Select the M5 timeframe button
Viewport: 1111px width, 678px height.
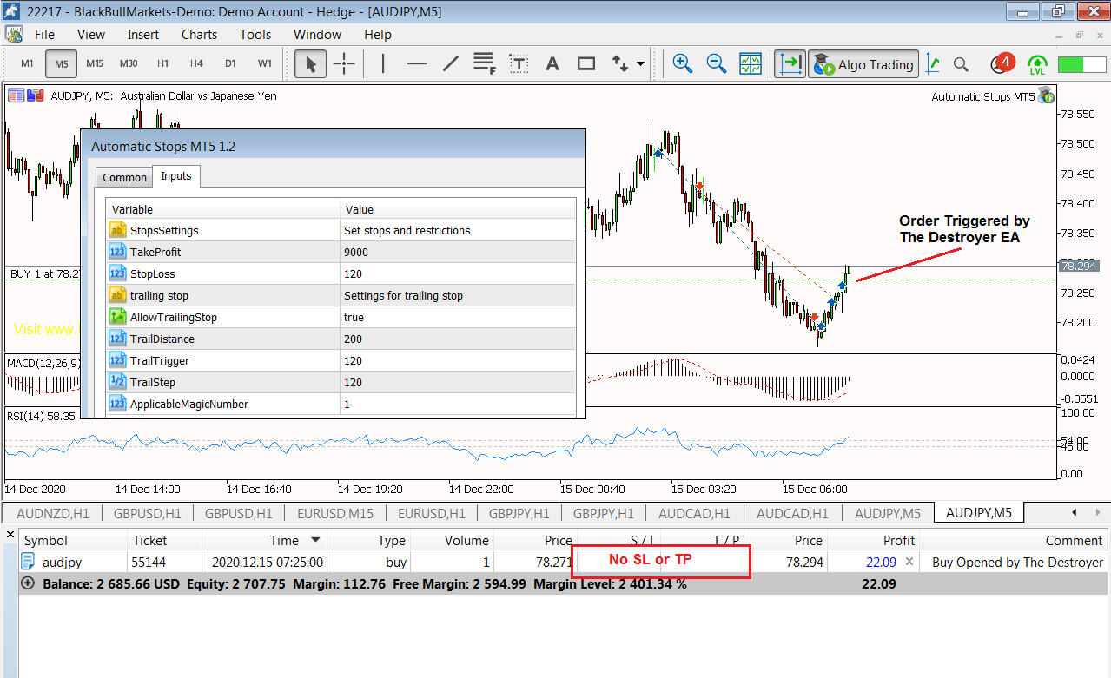coord(61,63)
